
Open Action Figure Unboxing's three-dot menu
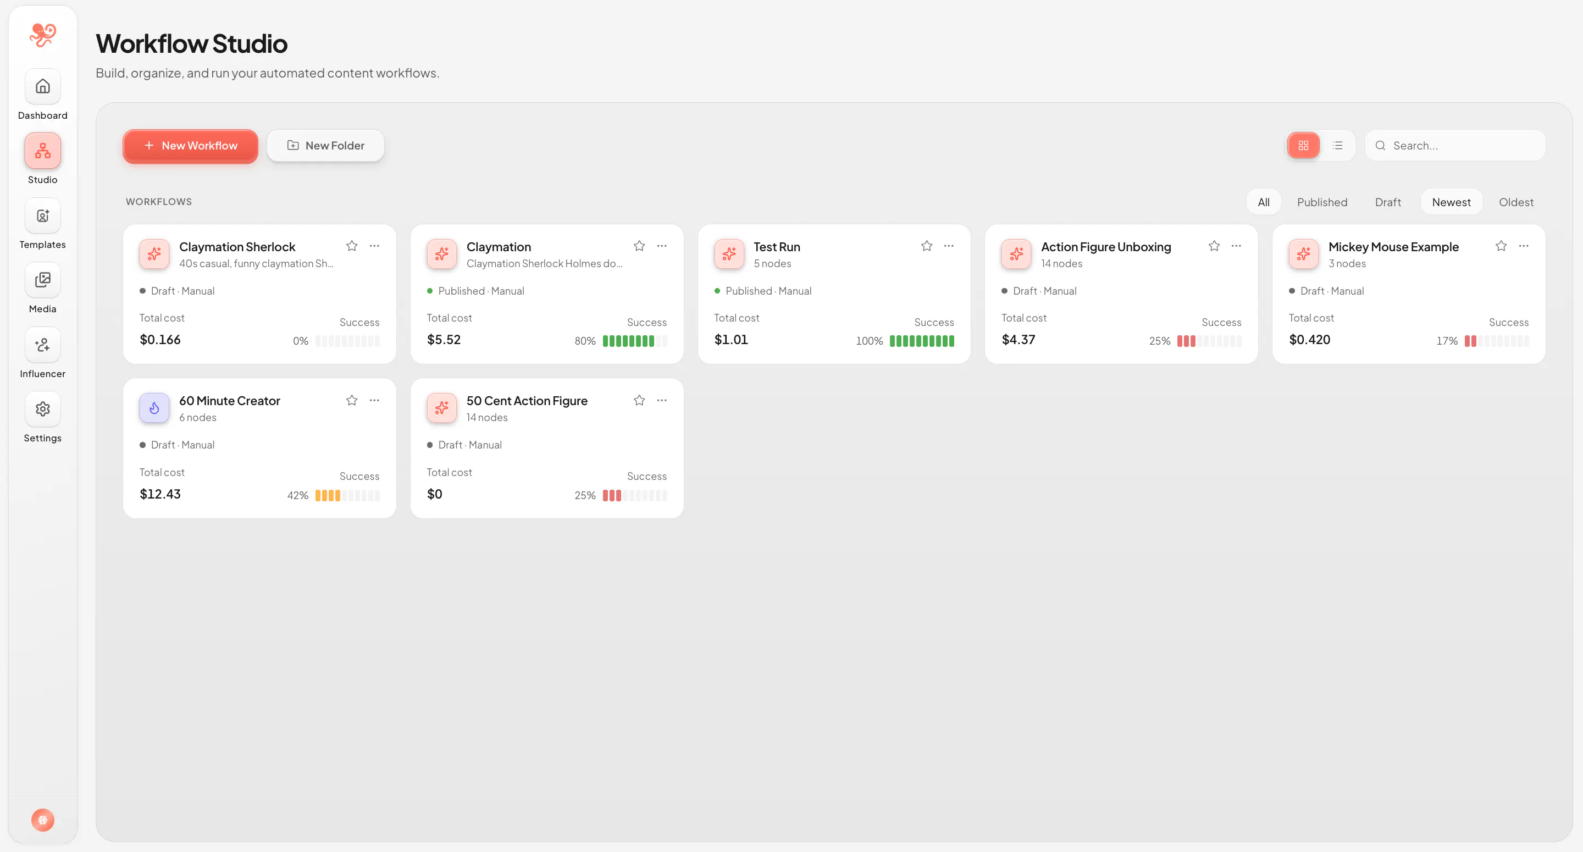tap(1236, 246)
